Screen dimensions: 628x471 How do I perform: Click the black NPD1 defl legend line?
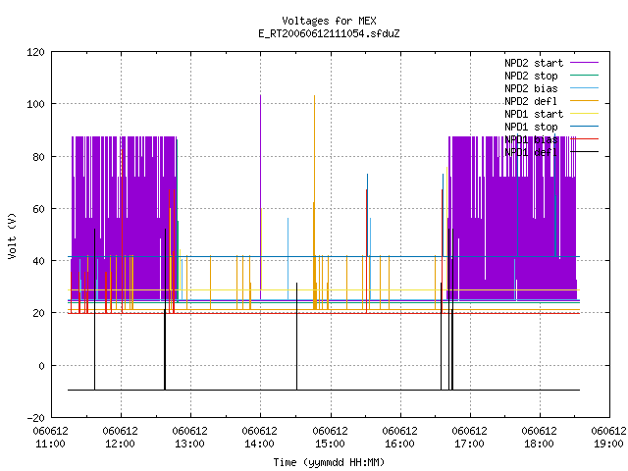coord(585,152)
